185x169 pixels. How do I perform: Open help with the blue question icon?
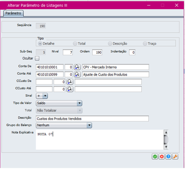[168, 157]
